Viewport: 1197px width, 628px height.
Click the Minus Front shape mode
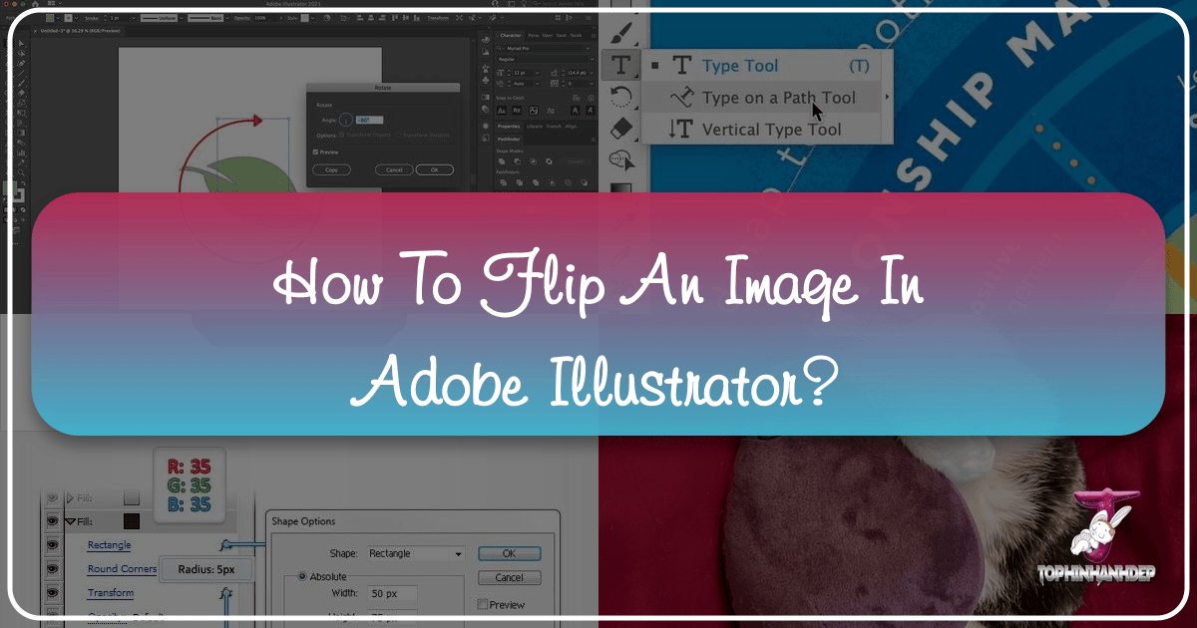click(518, 161)
